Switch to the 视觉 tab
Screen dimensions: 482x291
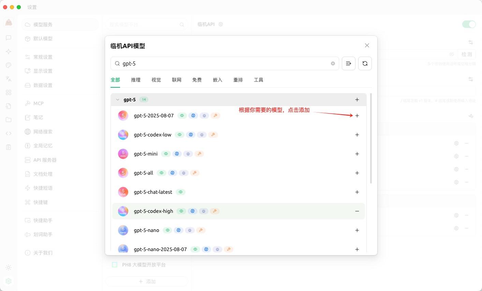[156, 80]
